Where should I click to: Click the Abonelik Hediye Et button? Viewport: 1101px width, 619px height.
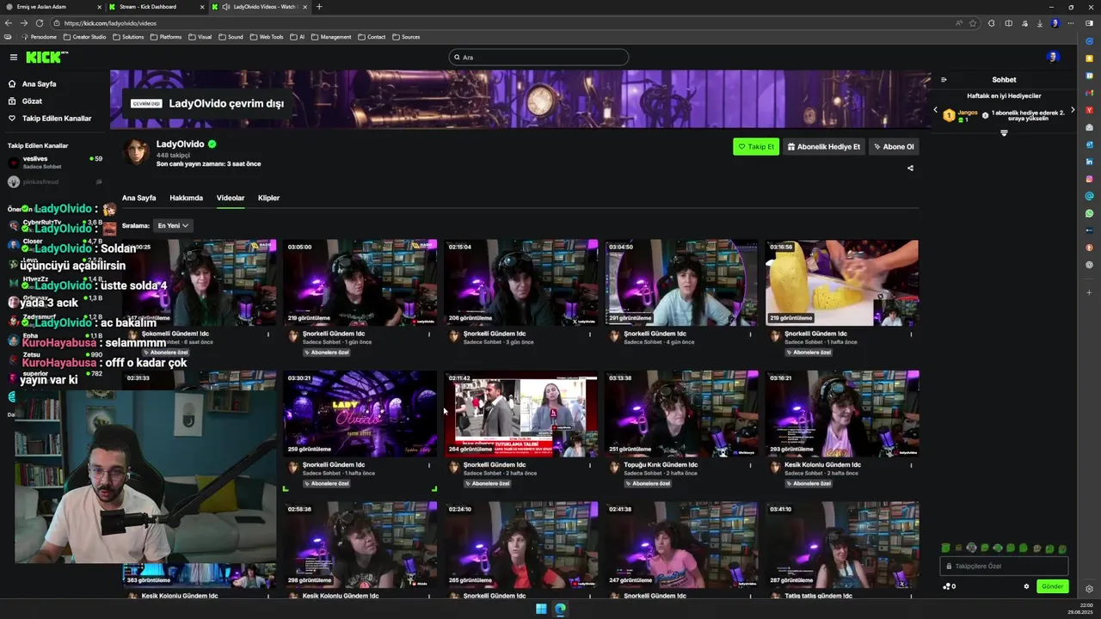coord(824,147)
